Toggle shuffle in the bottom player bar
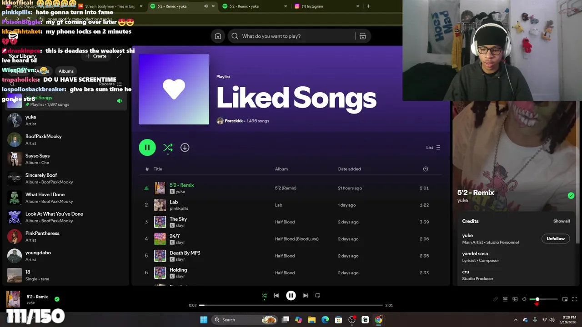This screenshot has width=582, height=327. click(x=264, y=296)
